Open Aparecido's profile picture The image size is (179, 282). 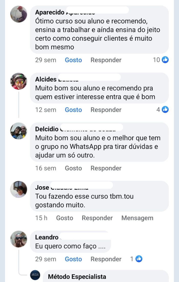click(19, 14)
